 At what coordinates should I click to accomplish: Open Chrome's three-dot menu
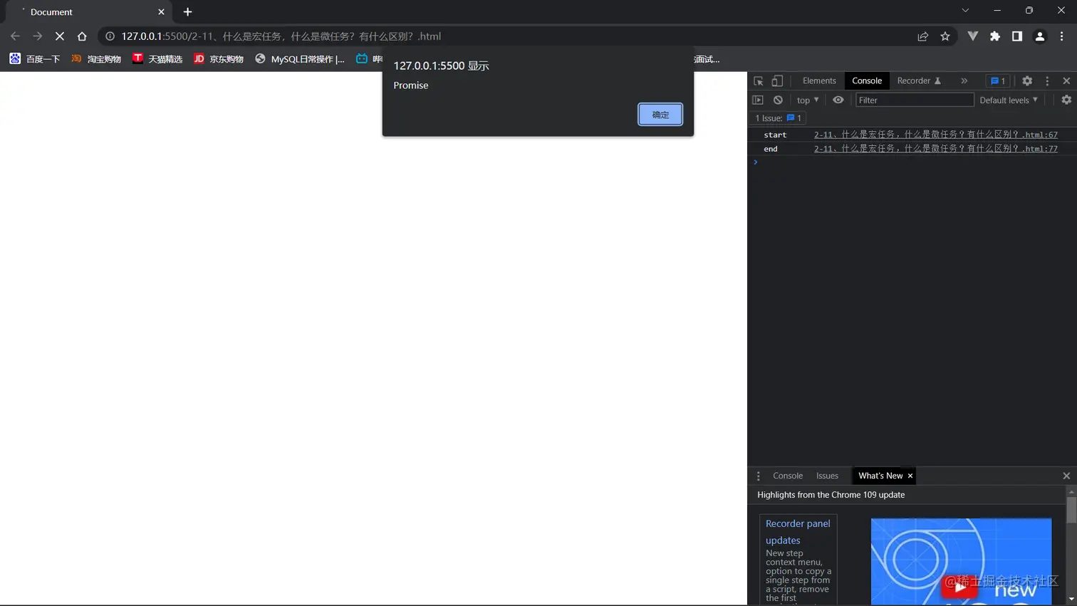(1062, 36)
